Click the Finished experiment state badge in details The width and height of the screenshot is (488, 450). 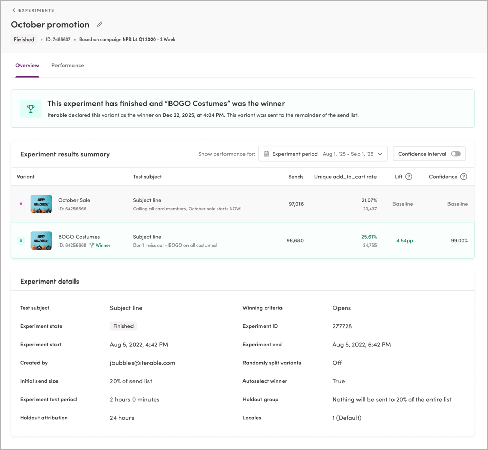[x=123, y=326]
